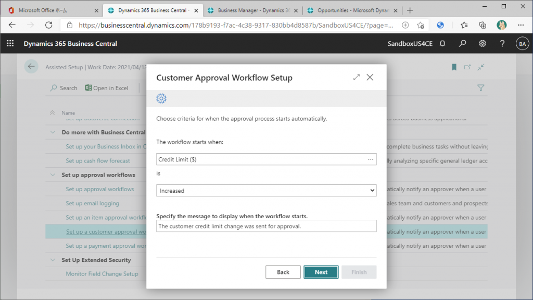Switch to the Opportunities tab
The width and height of the screenshot is (533, 300).
(352, 10)
